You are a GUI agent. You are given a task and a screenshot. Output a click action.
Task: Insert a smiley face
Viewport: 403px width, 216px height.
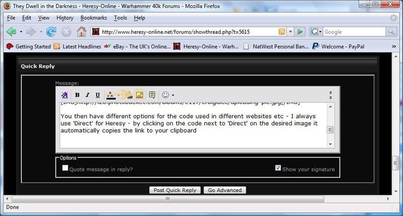tap(165, 95)
